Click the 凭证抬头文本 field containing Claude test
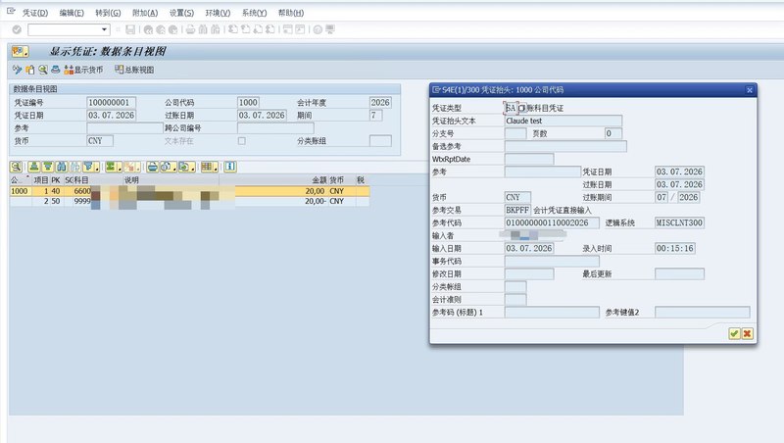Image resolution: width=784 pixels, height=443 pixels. 563,121
